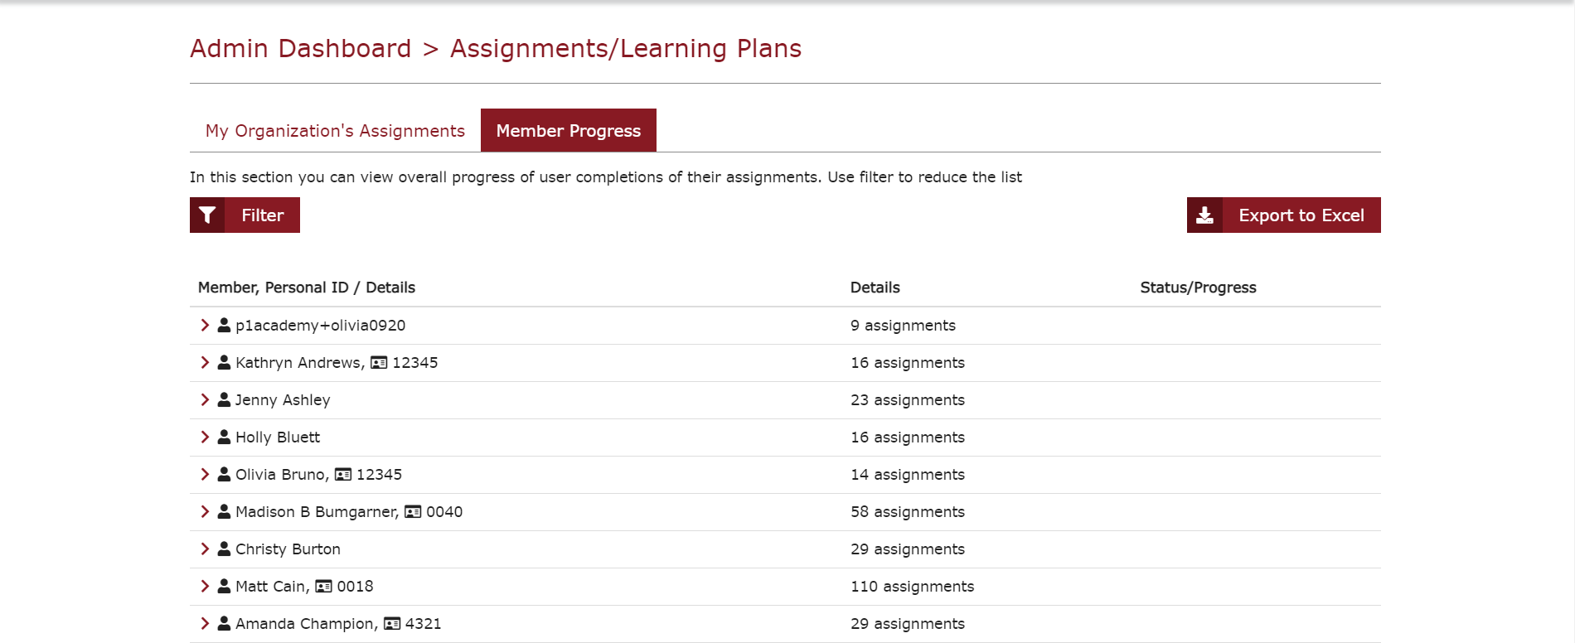Click the person icon next to Matt Cain
The height and width of the screenshot is (643, 1575).
click(x=224, y=586)
